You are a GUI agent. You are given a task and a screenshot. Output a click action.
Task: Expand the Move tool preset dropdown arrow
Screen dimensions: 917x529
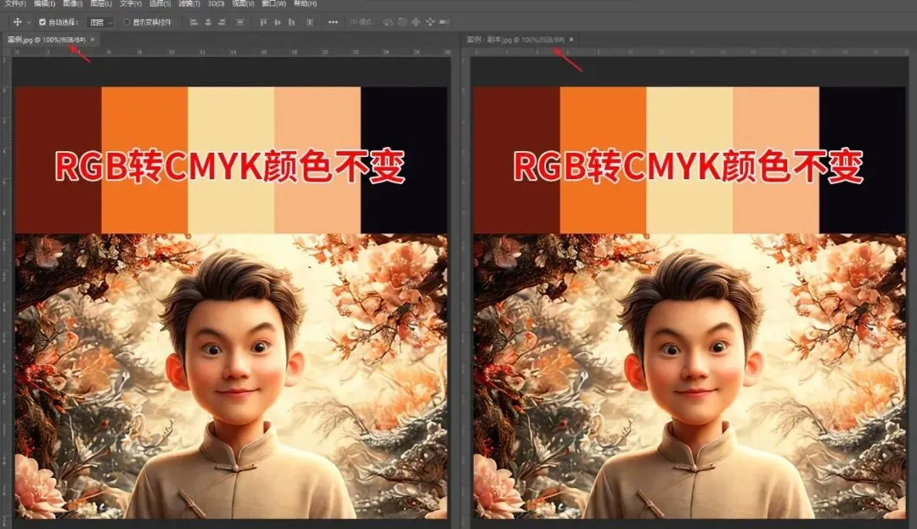click(28, 20)
